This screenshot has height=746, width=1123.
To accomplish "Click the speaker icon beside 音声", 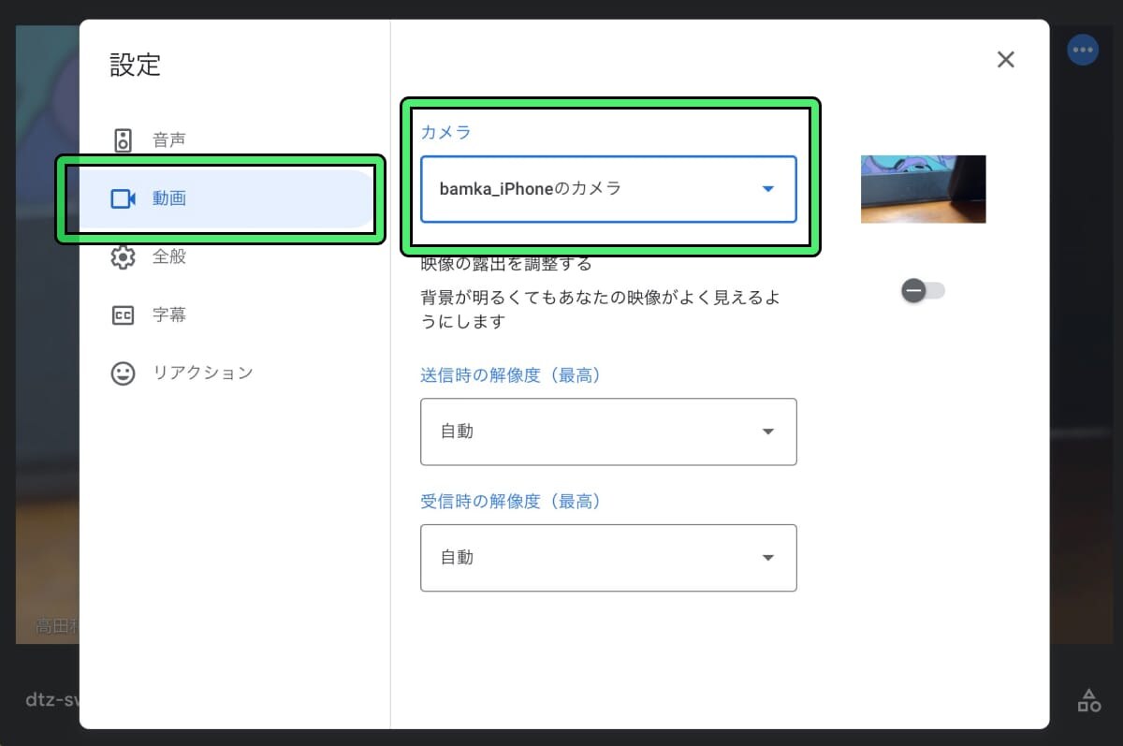I will coord(123,140).
